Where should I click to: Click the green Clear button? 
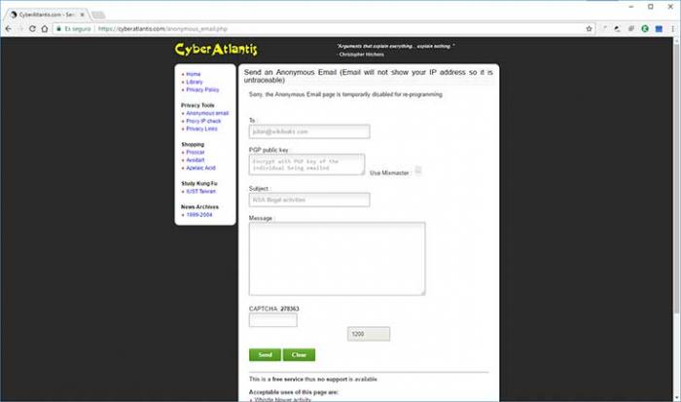pyautogui.click(x=299, y=354)
